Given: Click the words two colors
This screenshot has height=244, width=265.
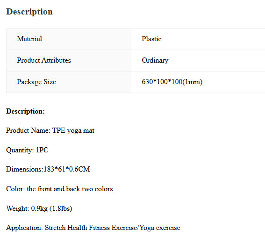Looking at the screenshot, I should tap(97, 189).
